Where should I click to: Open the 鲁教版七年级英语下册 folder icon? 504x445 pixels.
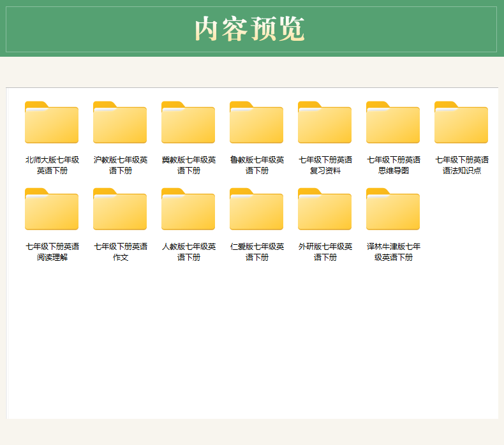click(256, 122)
